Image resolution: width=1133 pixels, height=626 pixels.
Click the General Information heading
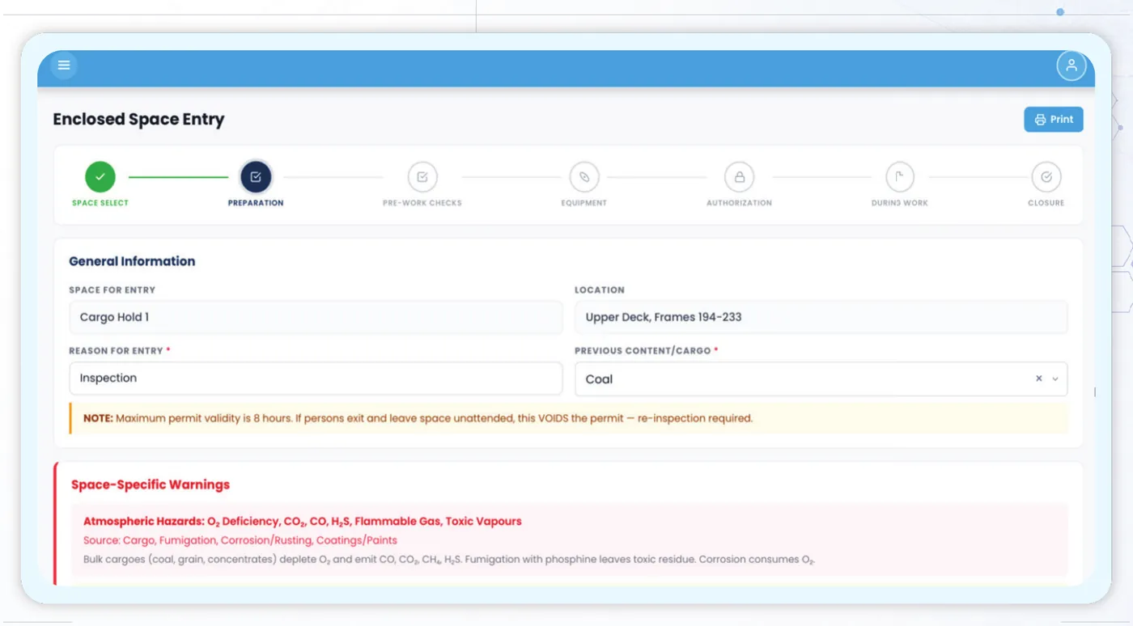coord(132,261)
